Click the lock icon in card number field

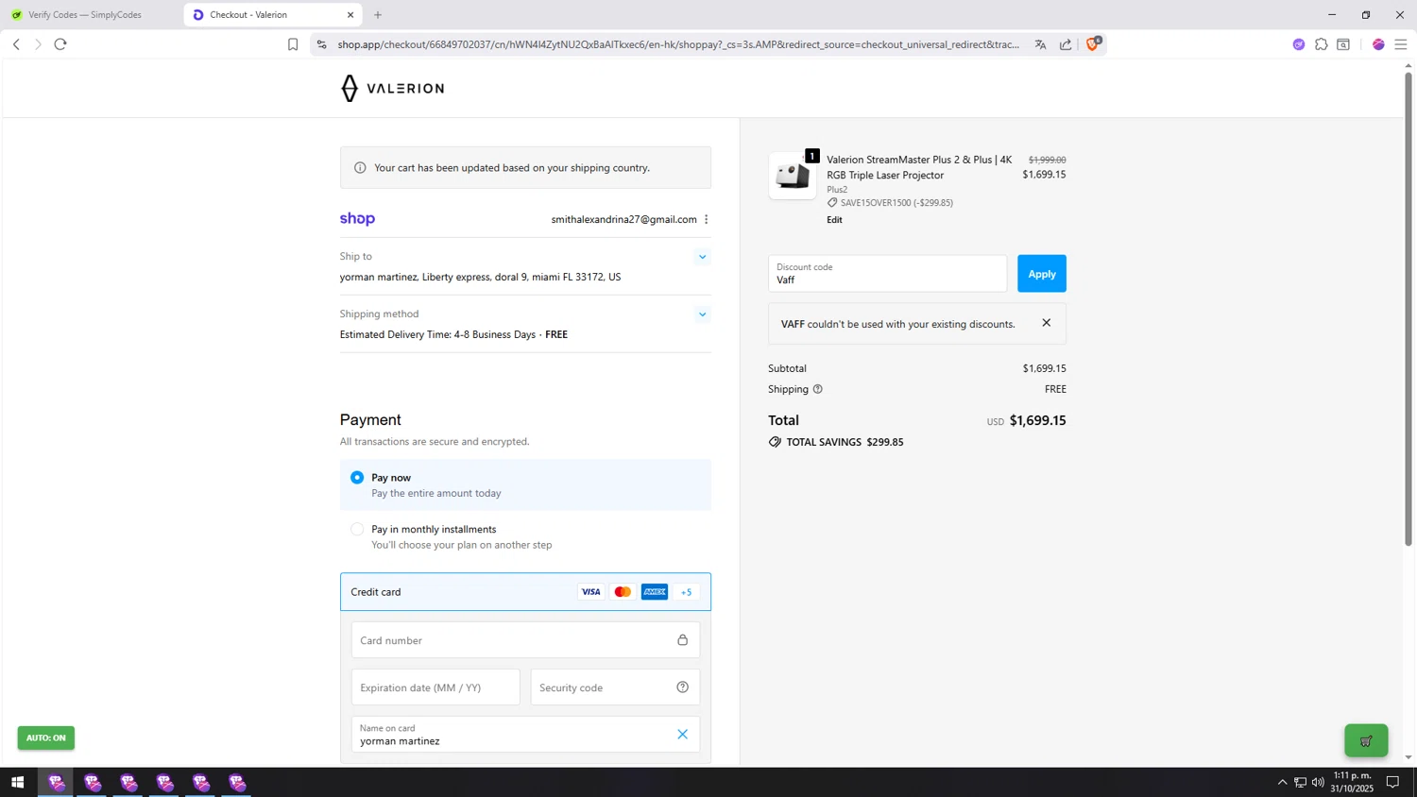pos(682,640)
